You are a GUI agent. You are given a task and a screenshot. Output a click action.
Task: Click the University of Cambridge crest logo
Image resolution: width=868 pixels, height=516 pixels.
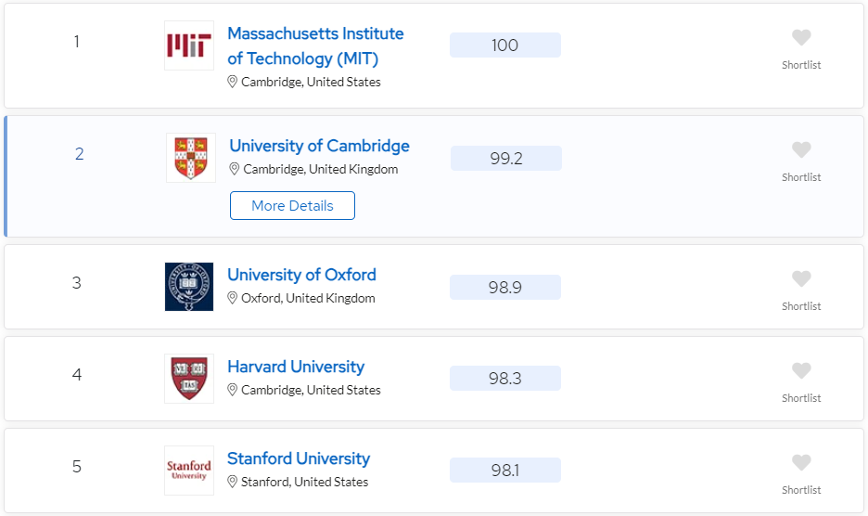(191, 158)
